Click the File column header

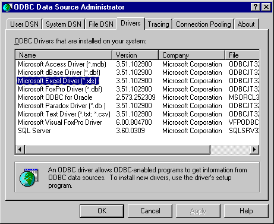click(242, 55)
